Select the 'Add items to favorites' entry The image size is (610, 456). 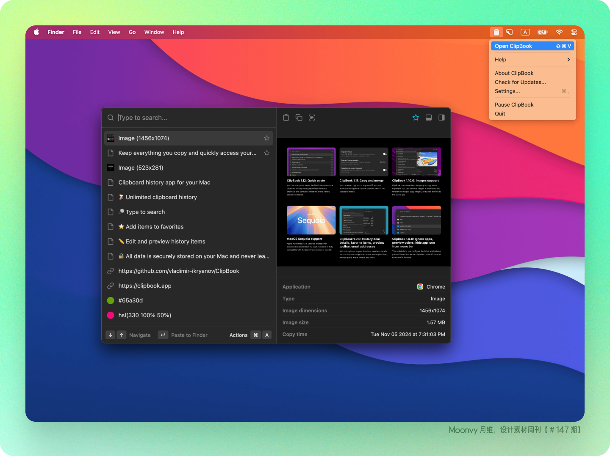pyautogui.click(x=189, y=227)
